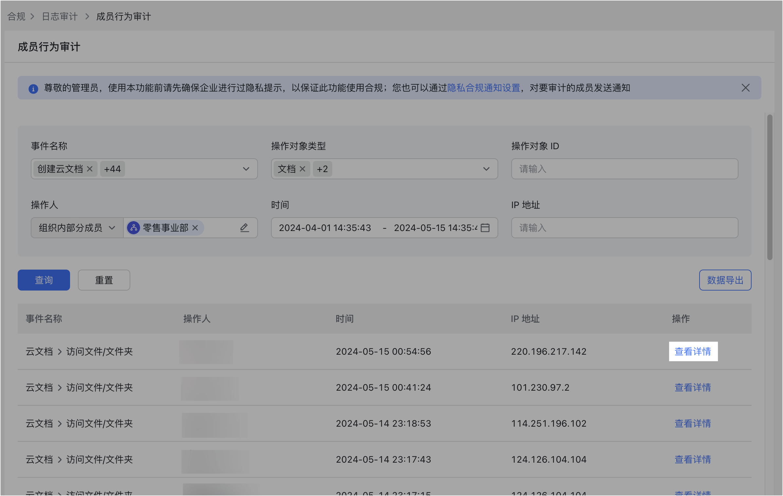Screen dimensions: 783x496
Task: Expand the 操作对象类型 dropdown arrow
Action: click(x=486, y=169)
